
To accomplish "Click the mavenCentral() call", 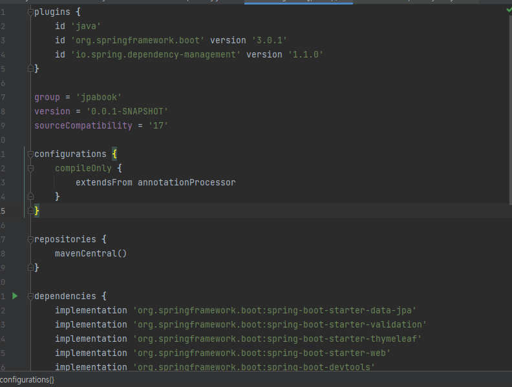I will click(91, 253).
